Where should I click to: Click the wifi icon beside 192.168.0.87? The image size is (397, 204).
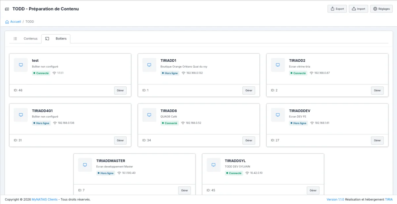coord(311,73)
